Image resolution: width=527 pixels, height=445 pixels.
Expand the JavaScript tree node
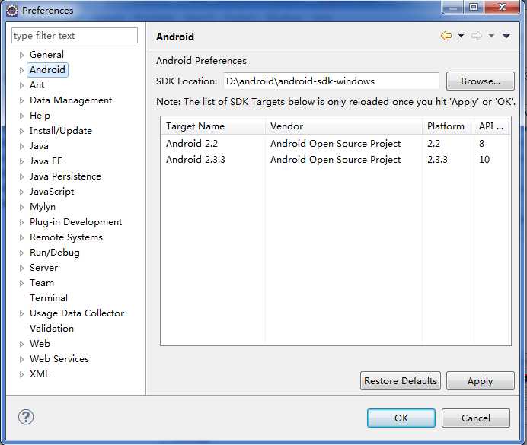tap(21, 192)
